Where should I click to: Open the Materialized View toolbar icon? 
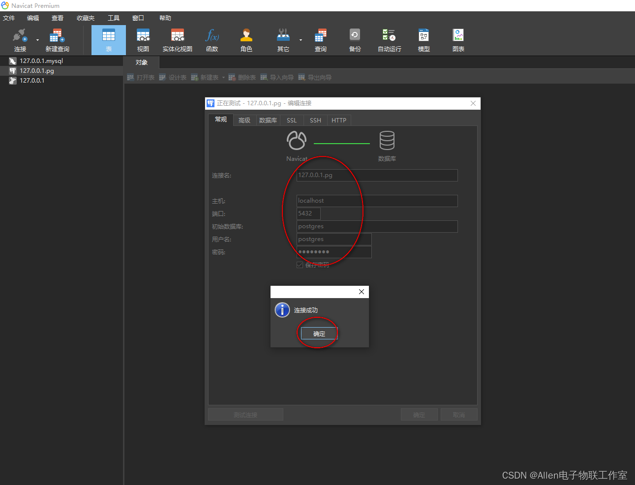click(x=178, y=35)
